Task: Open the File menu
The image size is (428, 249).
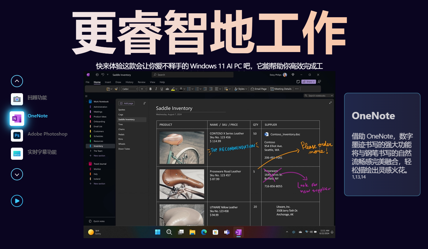Action: (x=87, y=82)
